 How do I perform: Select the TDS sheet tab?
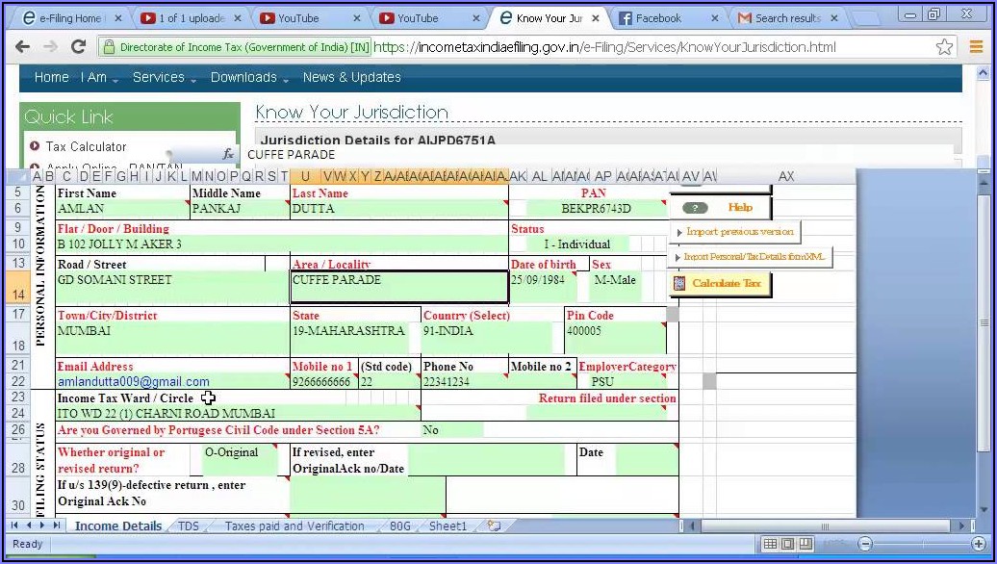point(189,526)
